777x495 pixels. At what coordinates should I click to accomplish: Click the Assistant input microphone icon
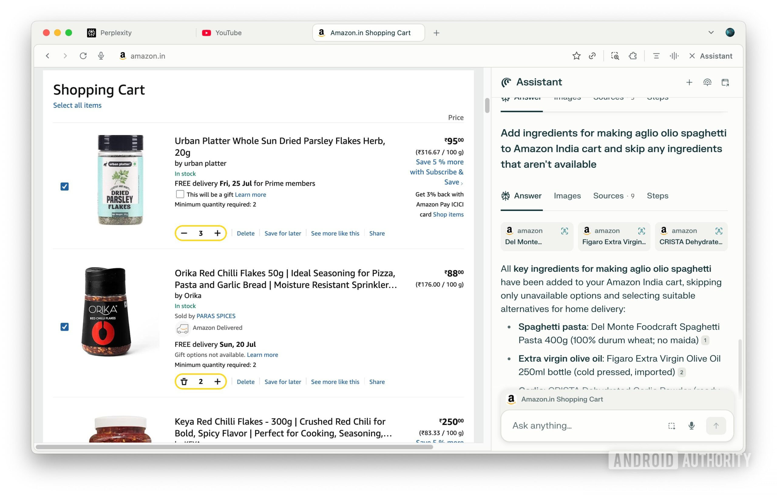tap(691, 425)
